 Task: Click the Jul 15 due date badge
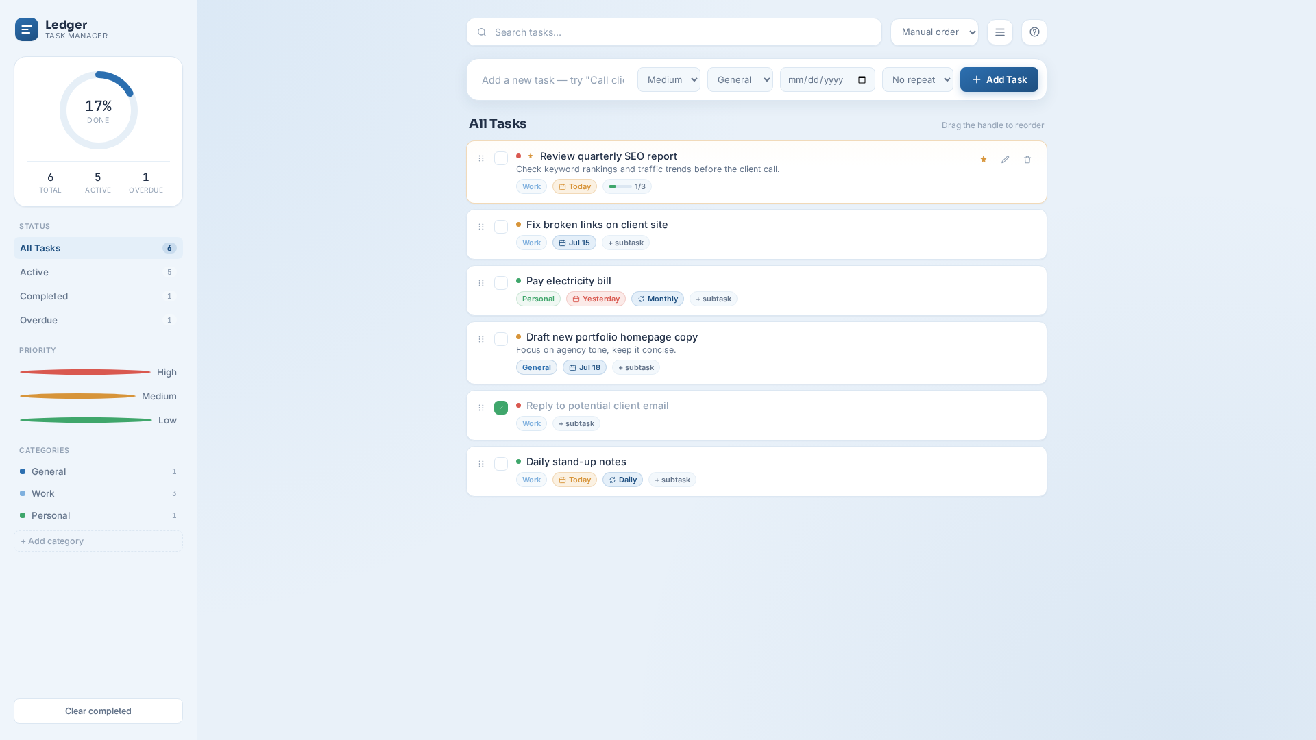pos(574,243)
